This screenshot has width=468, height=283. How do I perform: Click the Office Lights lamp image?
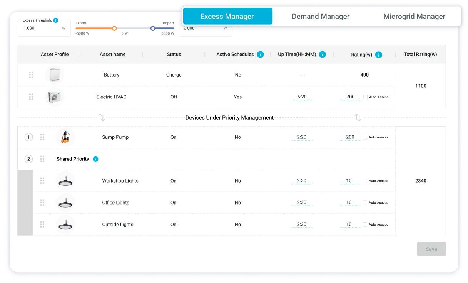point(65,203)
